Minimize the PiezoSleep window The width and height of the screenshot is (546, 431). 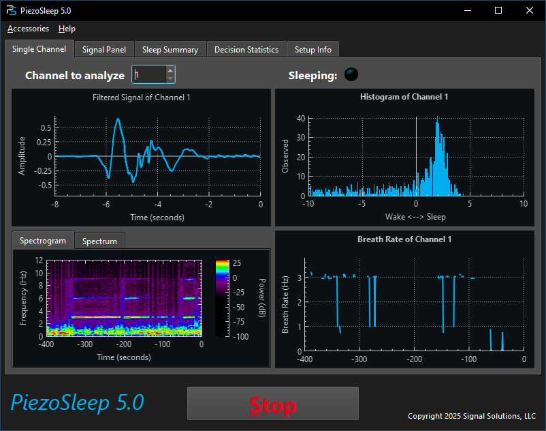(x=468, y=10)
